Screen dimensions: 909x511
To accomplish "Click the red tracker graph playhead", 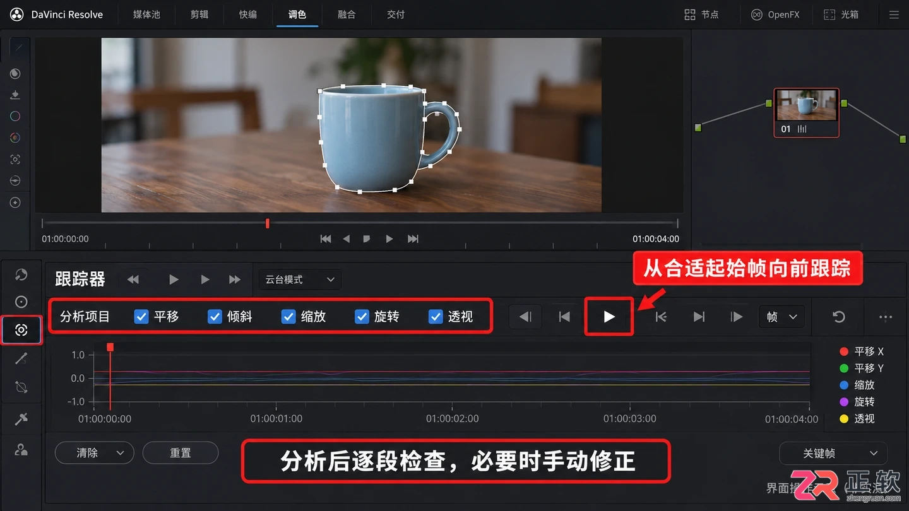I will click(x=110, y=347).
